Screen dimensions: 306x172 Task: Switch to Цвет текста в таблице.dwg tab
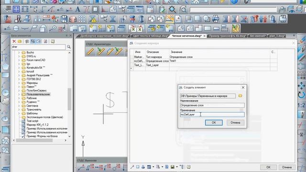[151, 36]
